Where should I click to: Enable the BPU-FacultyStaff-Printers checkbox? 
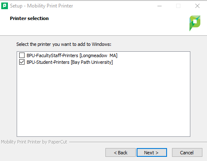point(22,55)
